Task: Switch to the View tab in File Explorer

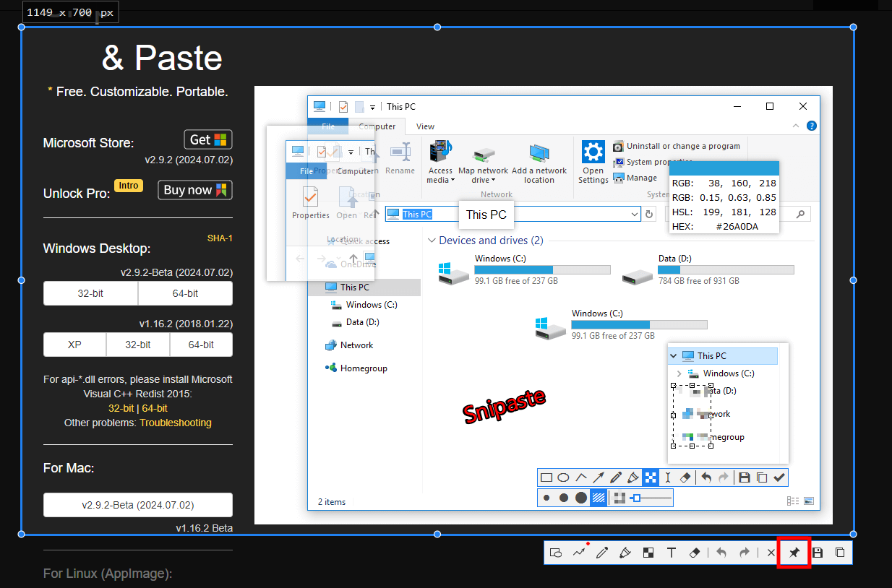Action: [x=425, y=126]
